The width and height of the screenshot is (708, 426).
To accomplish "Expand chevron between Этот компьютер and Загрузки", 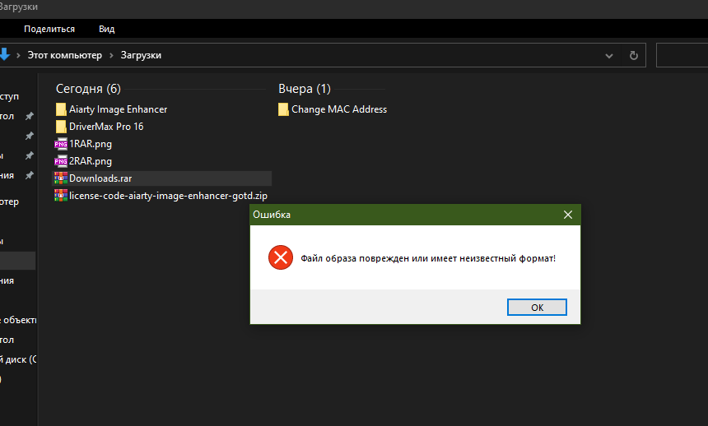I will tap(111, 55).
